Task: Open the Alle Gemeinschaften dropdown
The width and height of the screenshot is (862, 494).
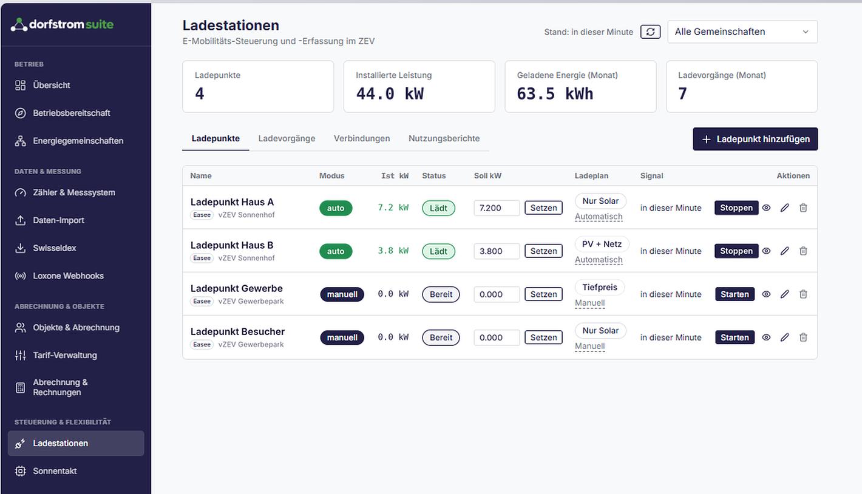Action: (742, 32)
